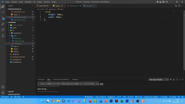Click the Go Live button

(x=139, y=97)
